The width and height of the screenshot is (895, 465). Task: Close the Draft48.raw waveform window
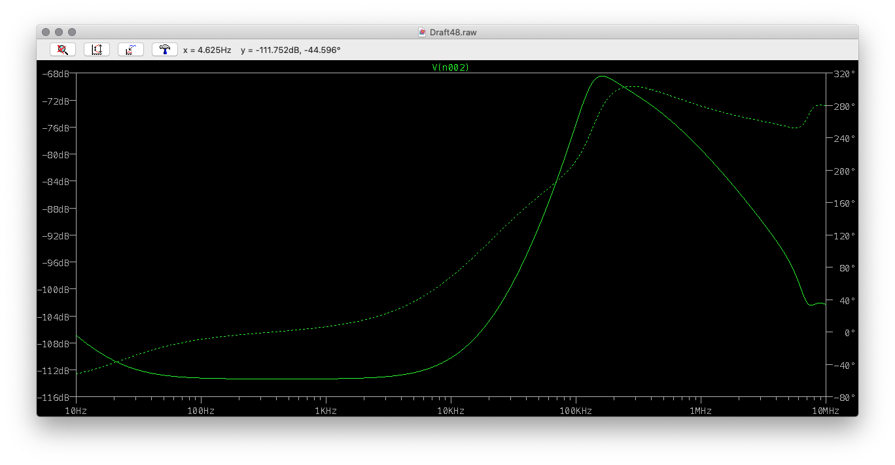(46, 32)
